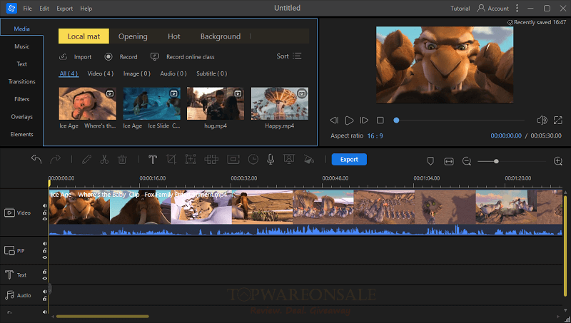Image resolution: width=571 pixels, height=323 pixels.
Task: Add text with the T toolbar icon
Action: 153,159
